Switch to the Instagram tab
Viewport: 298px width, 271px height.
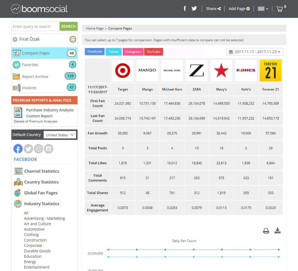click(x=133, y=52)
